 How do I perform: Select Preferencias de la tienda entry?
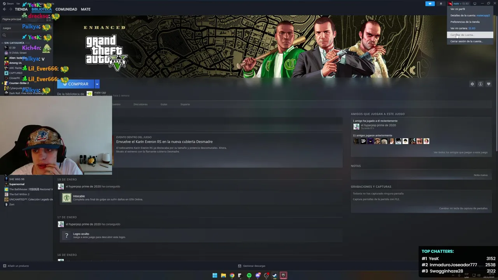[x=470, y=22]
